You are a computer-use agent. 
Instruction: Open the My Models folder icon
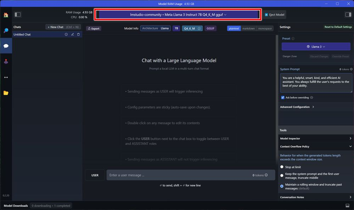pyautogui.click(x=6, y=93)
